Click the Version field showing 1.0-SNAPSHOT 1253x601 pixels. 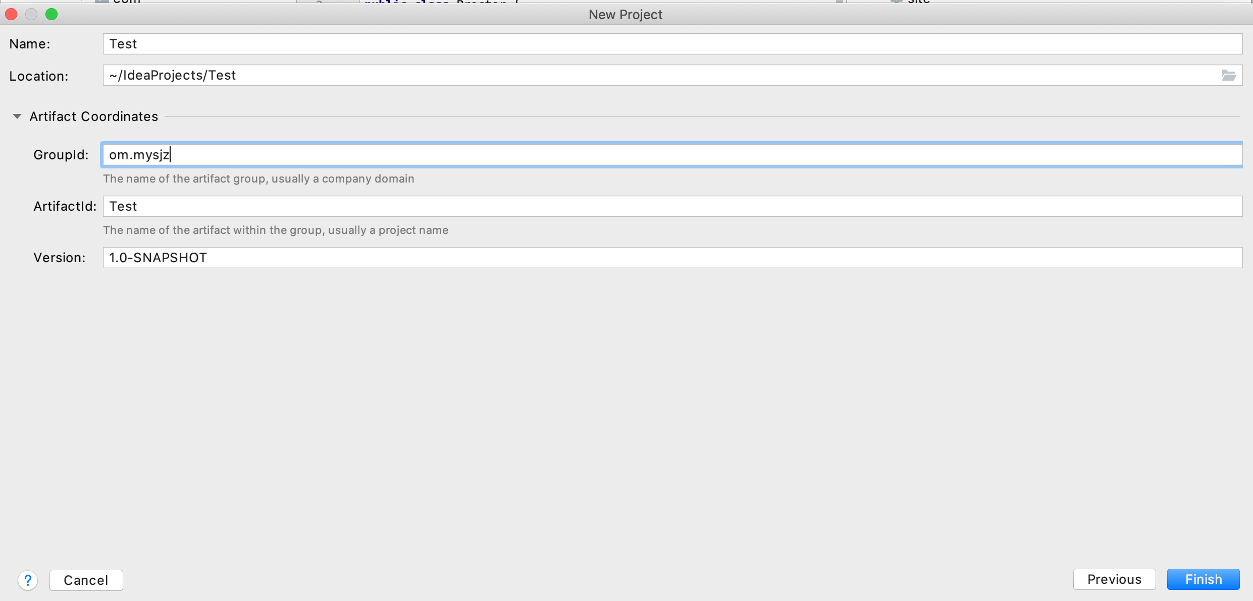point(672,258)
